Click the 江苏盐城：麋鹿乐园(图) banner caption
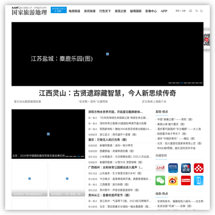The height and width of the screenshot is (215, 215). click(x=62, y=59)
